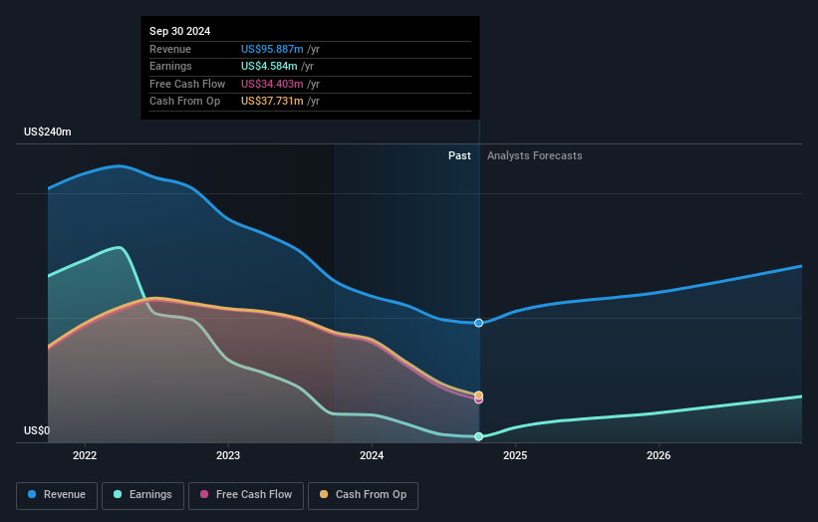The width and height of the screenshot is (818, 522).
Task: Click the US$34.403m free cash flow value
Action: click(272, 84)
